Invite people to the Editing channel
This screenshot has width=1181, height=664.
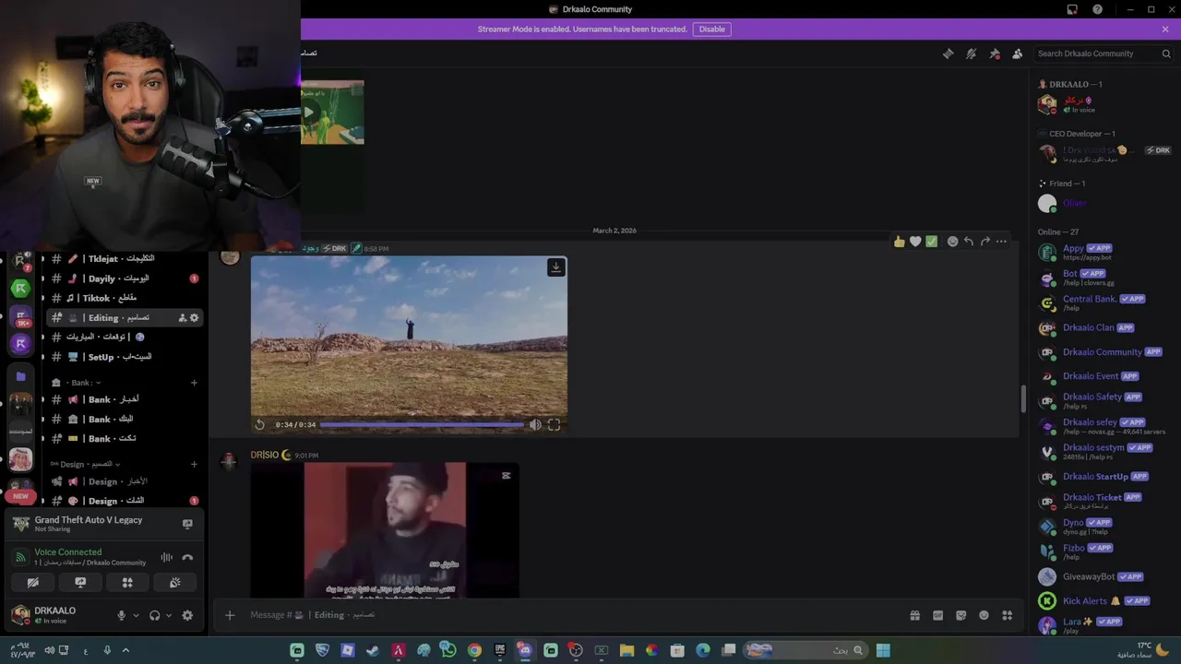point(182,317)
